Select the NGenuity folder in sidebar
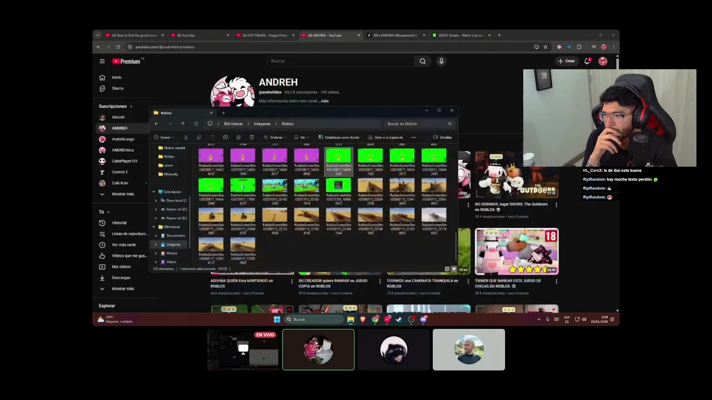712x400 pixels. [169, 174]
